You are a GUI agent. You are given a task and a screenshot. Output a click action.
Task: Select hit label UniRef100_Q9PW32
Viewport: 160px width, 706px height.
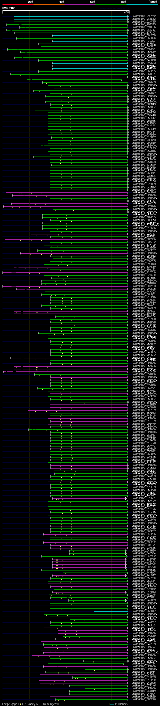[143, 256]
